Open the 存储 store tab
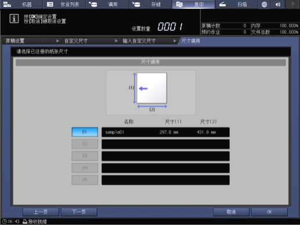 coord(150,4)
